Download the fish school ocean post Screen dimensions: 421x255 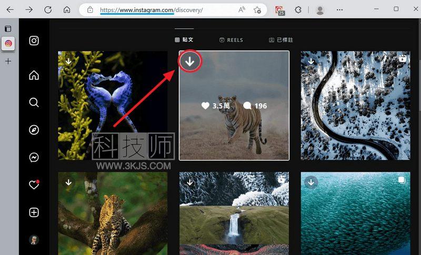coord(311,182)
